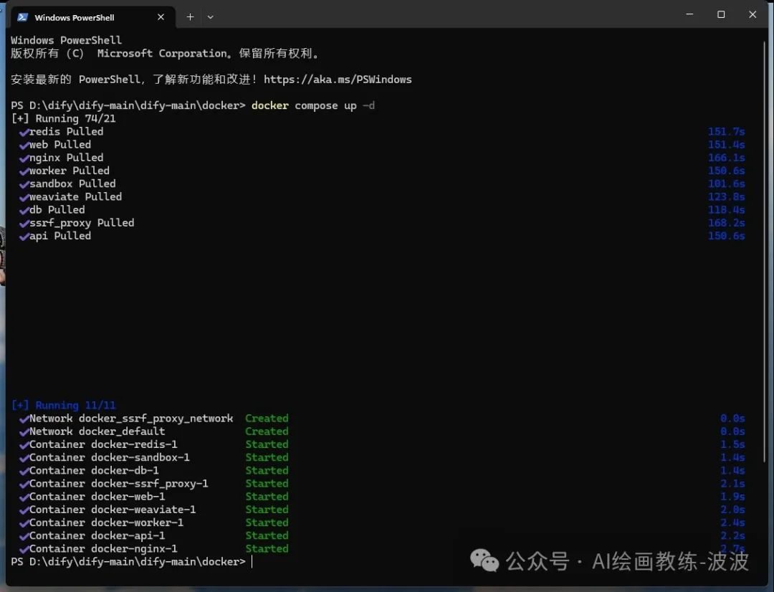
Task: Click the Started status of docker-nginx-1
Action: tap(267, 548)
